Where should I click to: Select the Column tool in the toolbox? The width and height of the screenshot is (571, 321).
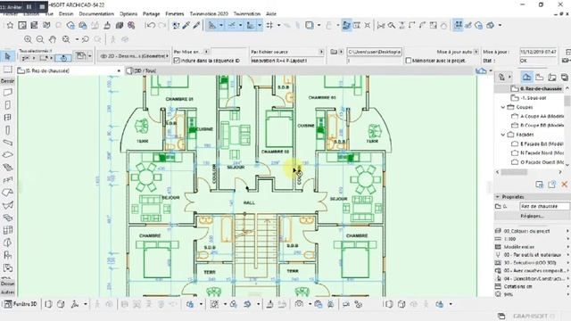coord(8,130)
